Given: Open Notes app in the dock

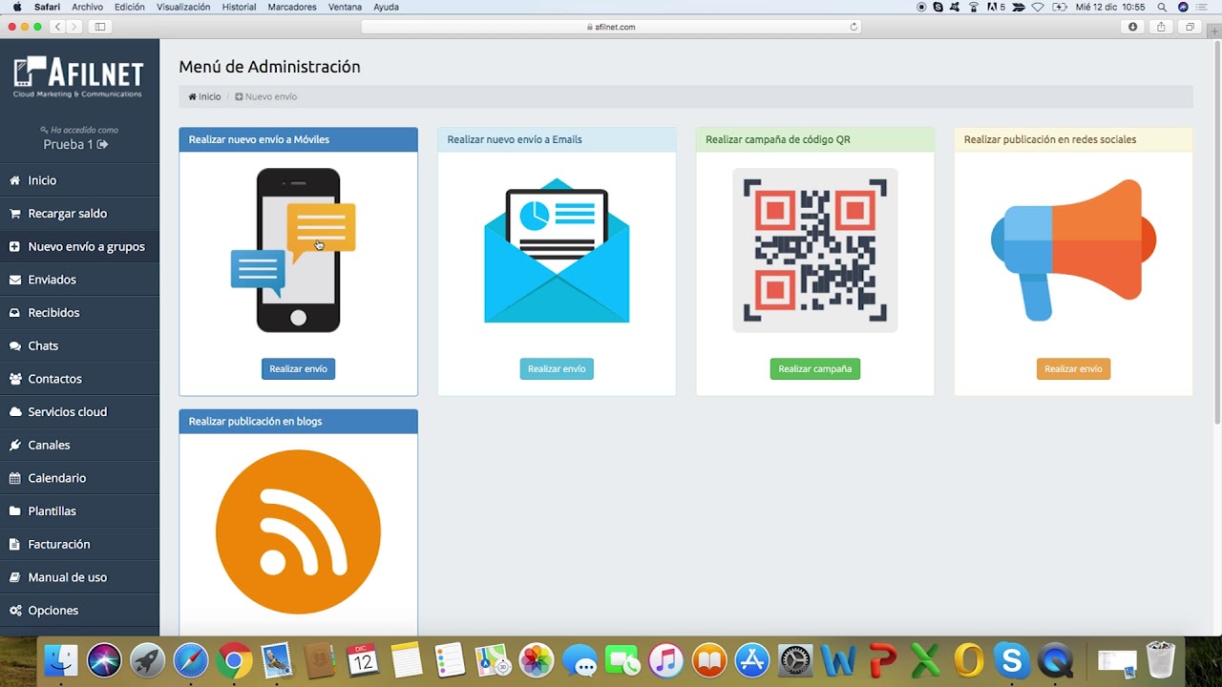Looking at the screenshot, I should [x=407, y=660].
